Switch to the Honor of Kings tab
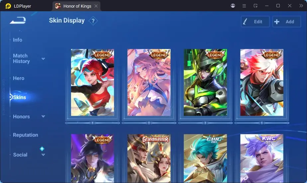Screen dimensions: 307x183 [x=76, y=6]
